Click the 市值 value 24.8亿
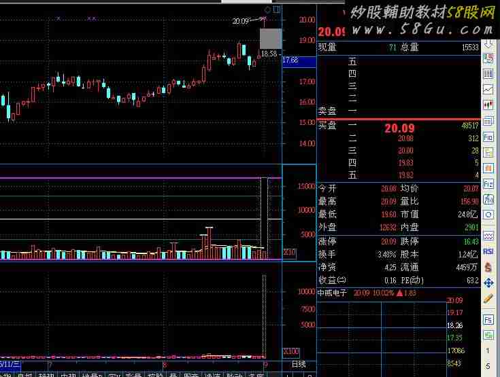Image resolution: width=500 pixels, height=377 pixels. pos(468,214)
